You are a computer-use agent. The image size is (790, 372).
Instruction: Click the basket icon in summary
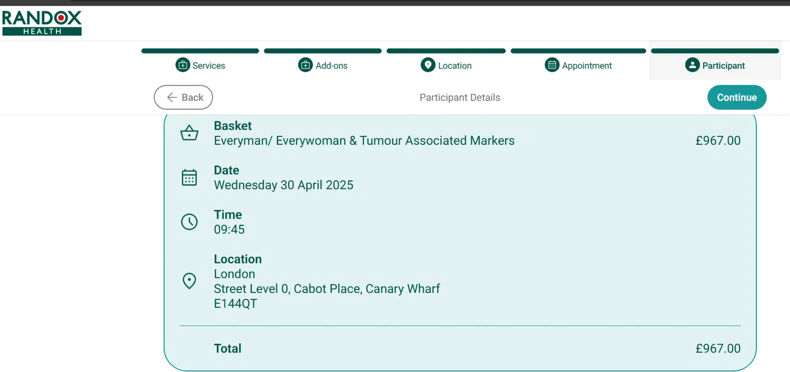pos(189,133)
